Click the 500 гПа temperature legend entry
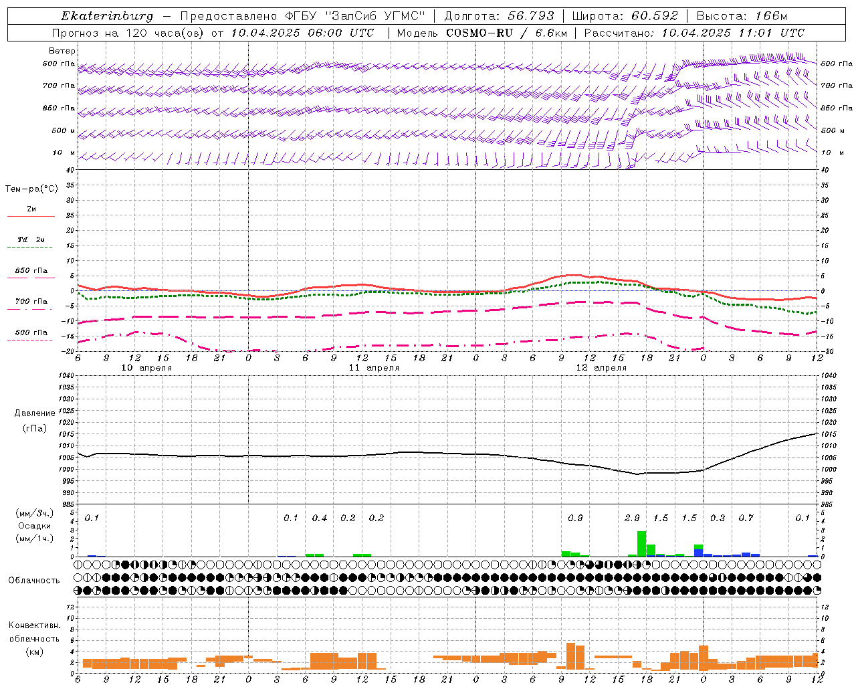Viewport: 856px width, 685px height. (31, 332)
